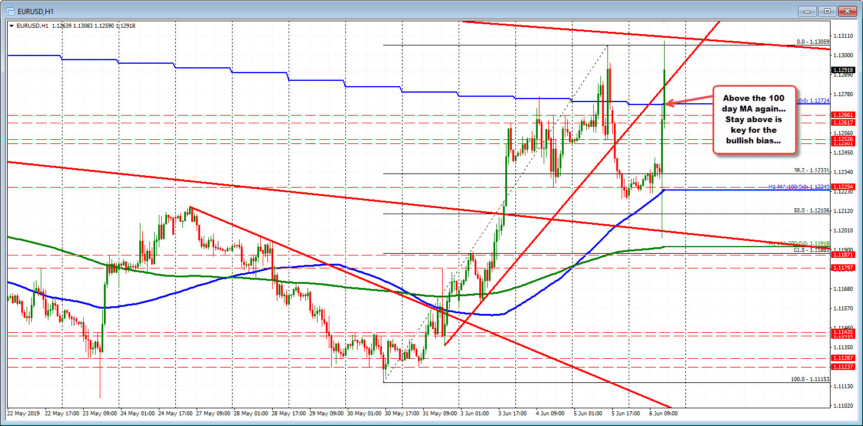The height and width of the screenshot is (426, 863).
Task: Click the 1.12780 price scale value
Action: [x=842, y=94]
